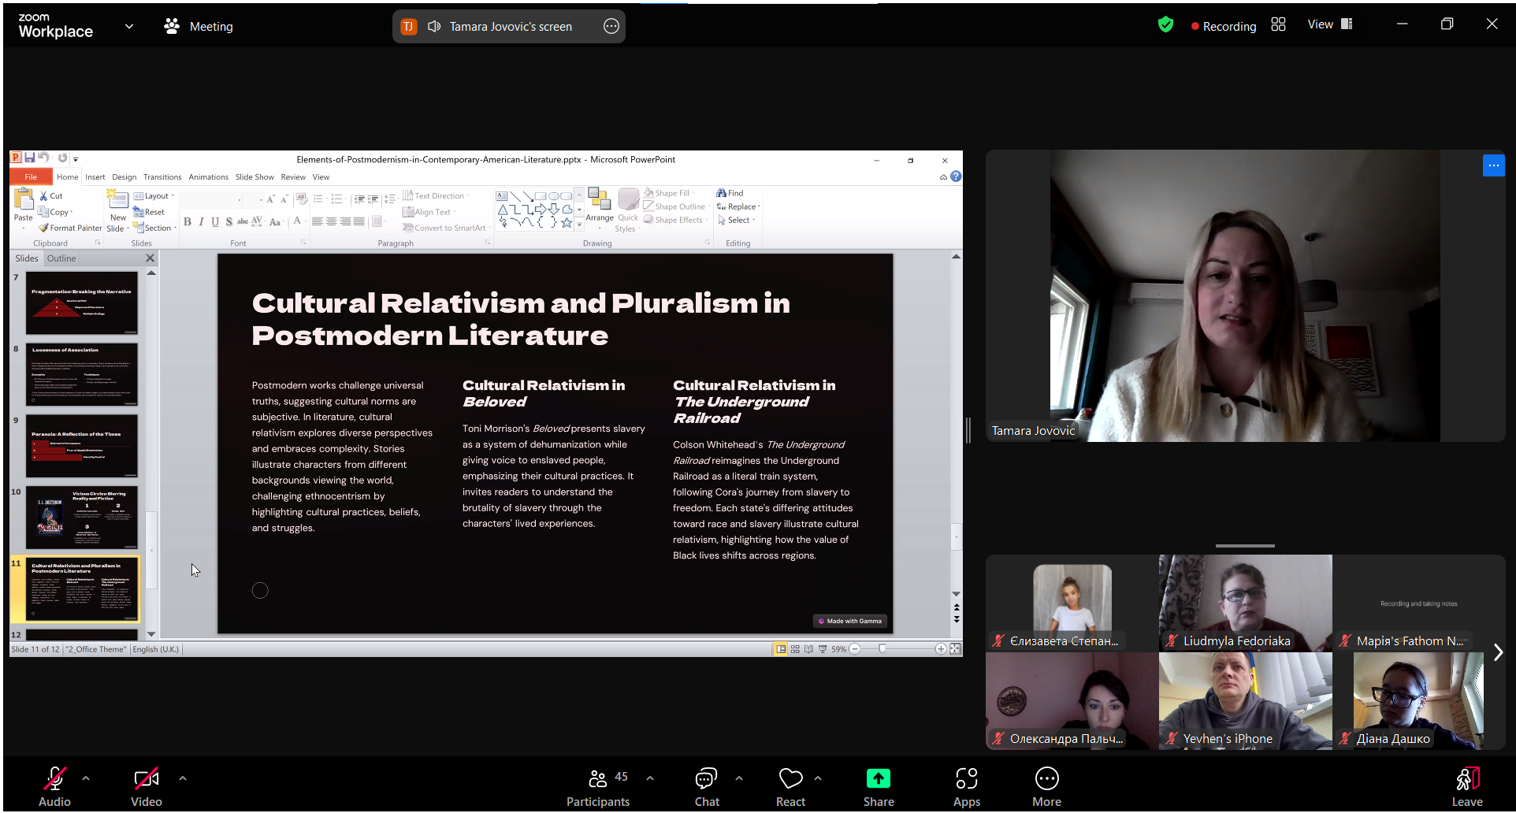Open Section dropdown in Slides group

click(x=154, y=228)
